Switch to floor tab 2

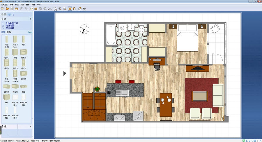point(13,15)
